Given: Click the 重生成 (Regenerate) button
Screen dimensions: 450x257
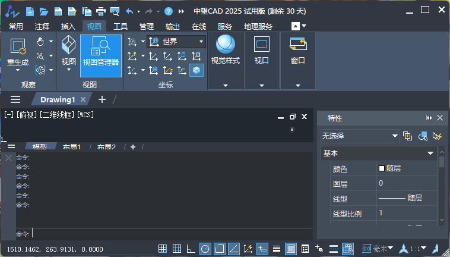Looking at the screenshot, I should (18, 55).
